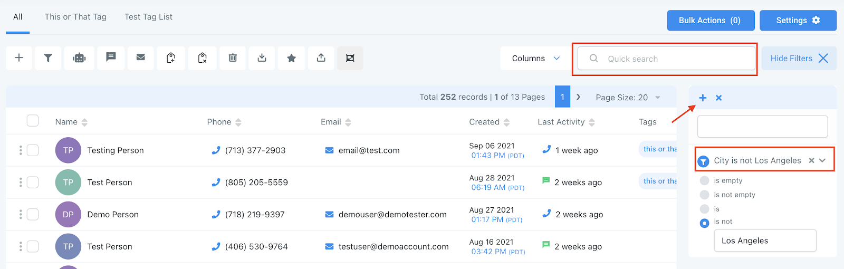Select the 'is not' radio option
Image resolution: width=844 pixels, height=269 pixels.
pos(704,223)
